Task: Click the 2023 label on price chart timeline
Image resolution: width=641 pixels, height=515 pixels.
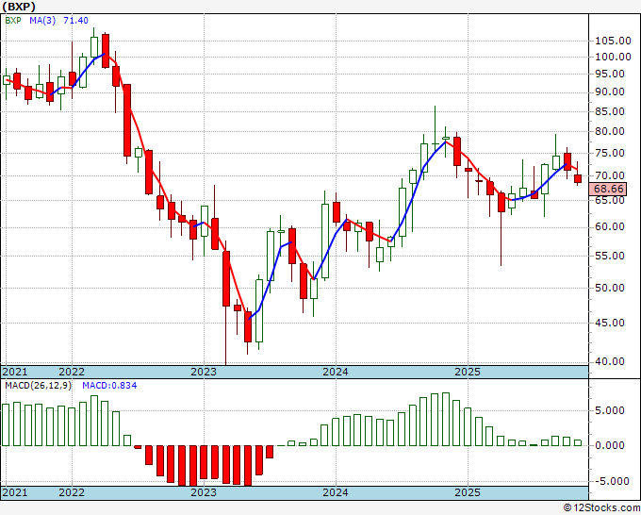Action: pos(204,372)
